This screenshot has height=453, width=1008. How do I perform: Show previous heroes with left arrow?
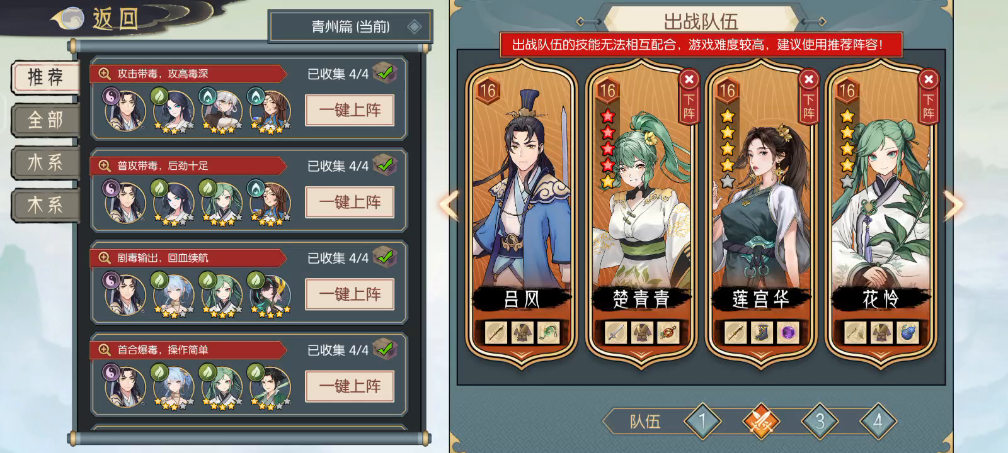[x=448, y=204]
